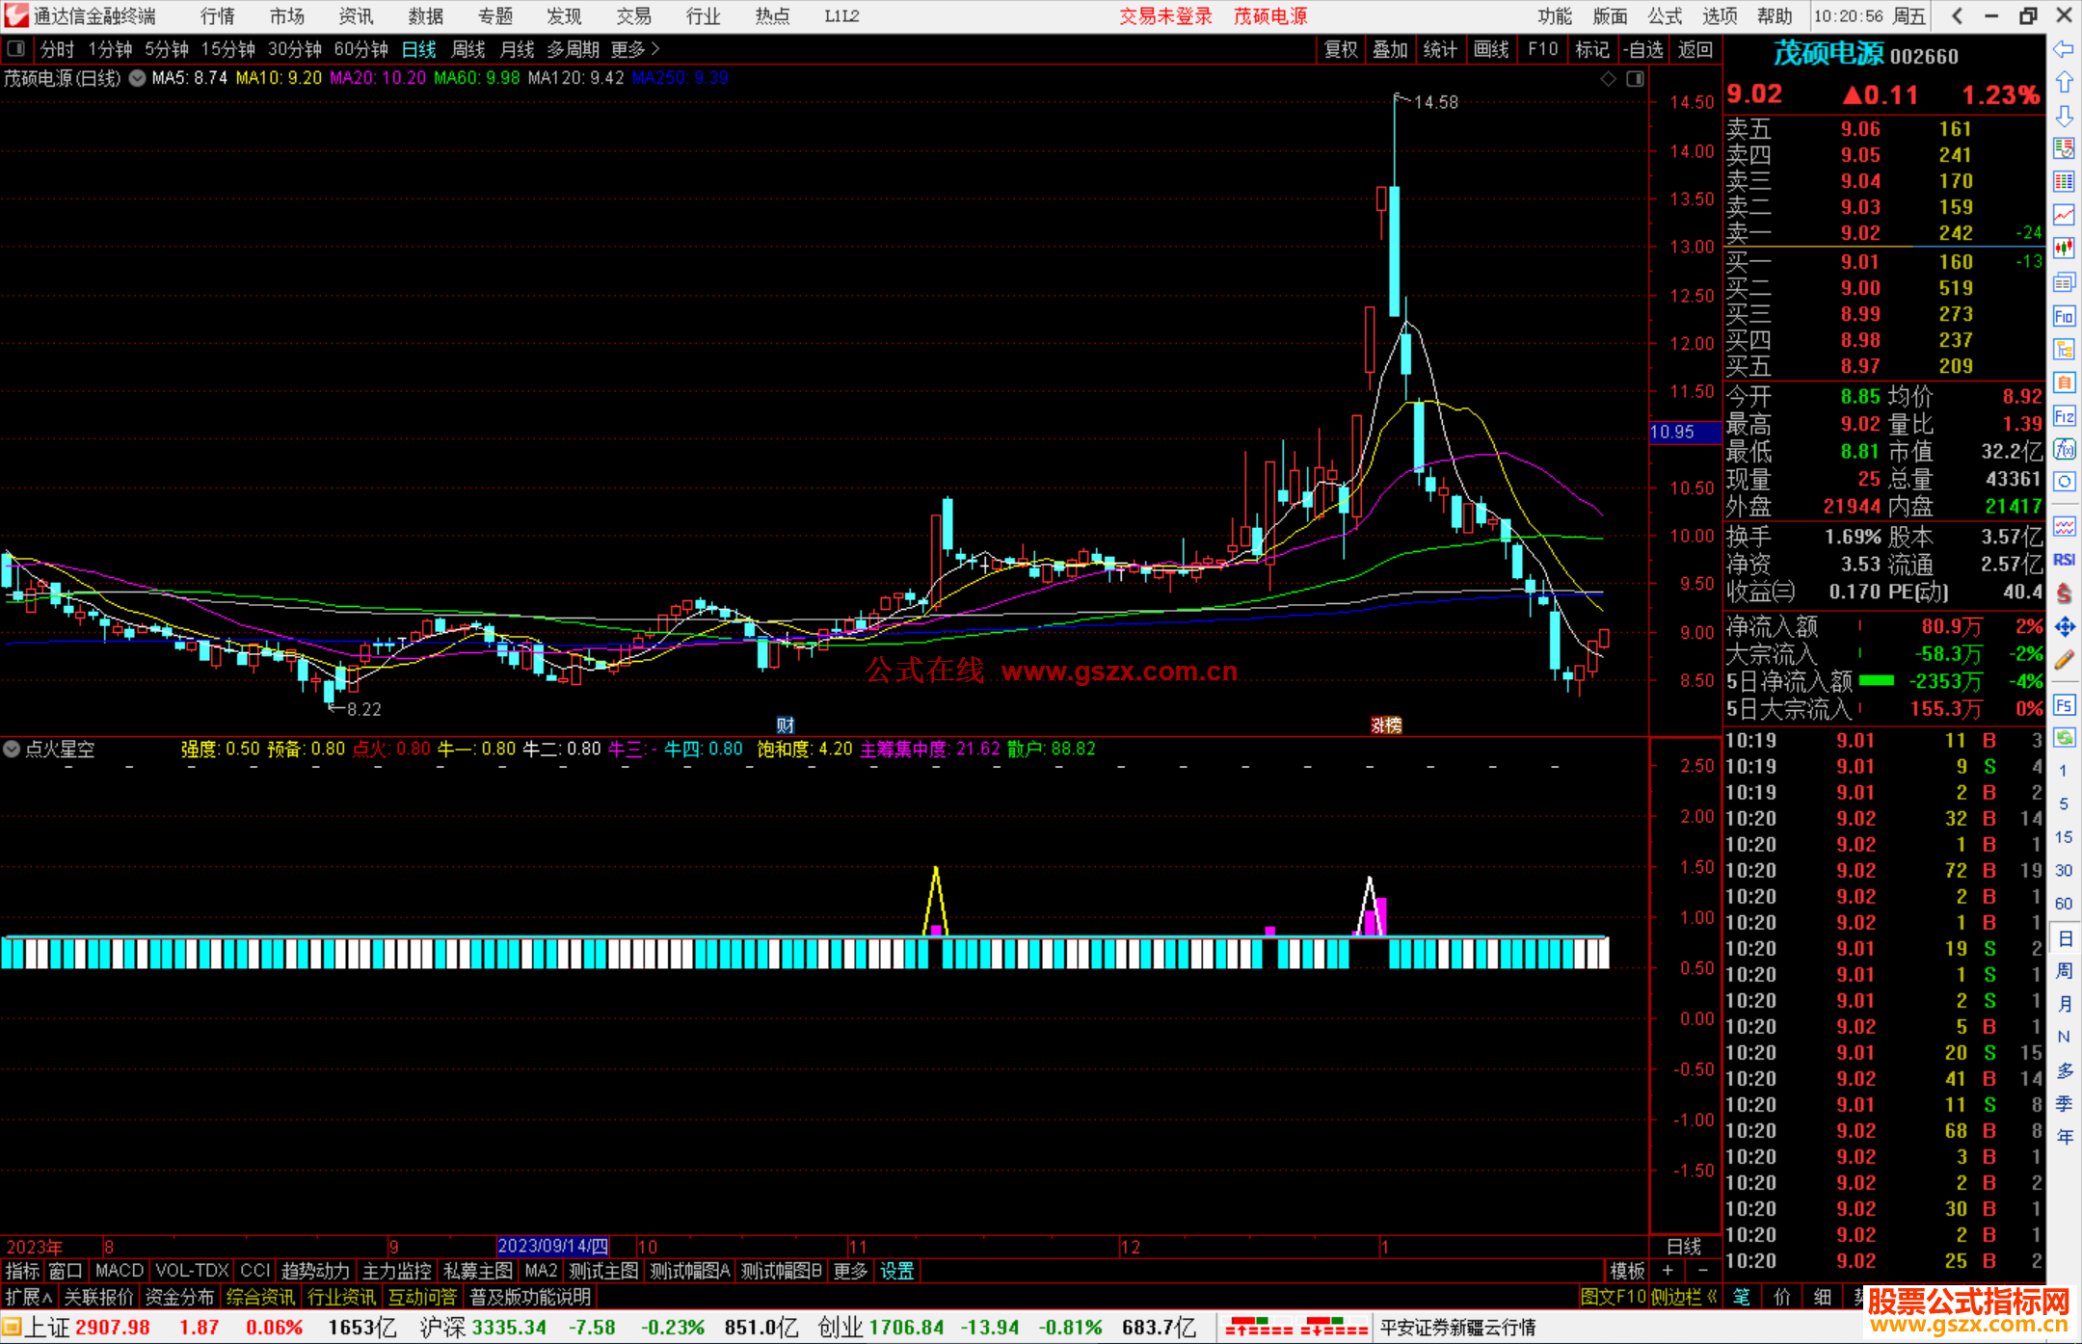Open the f(x) formula icon
Image resolution: width=2082 pixels, height=1344 pixels.
2064,449
